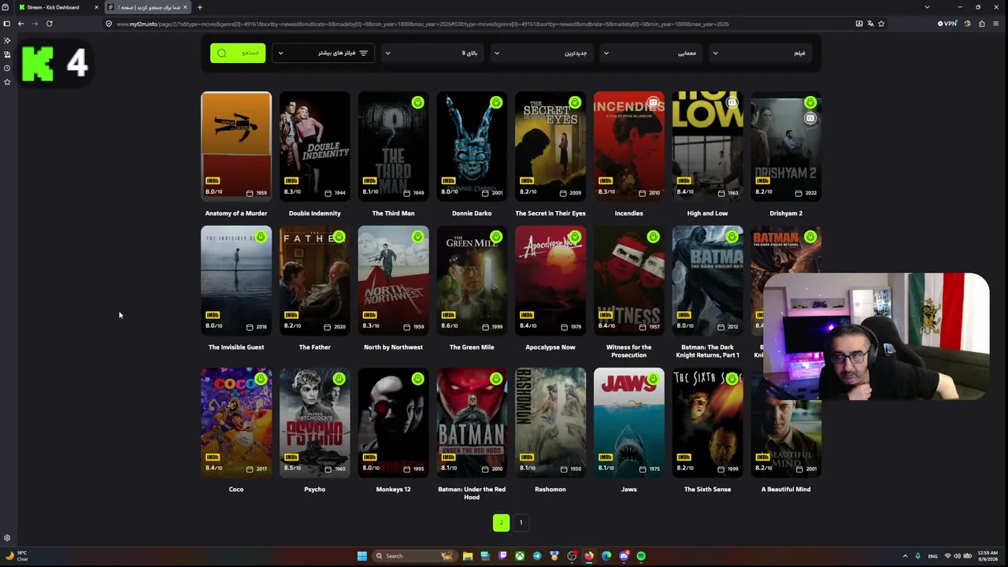Open the browser hamburger menu
1008x567 pixels.
996,24
